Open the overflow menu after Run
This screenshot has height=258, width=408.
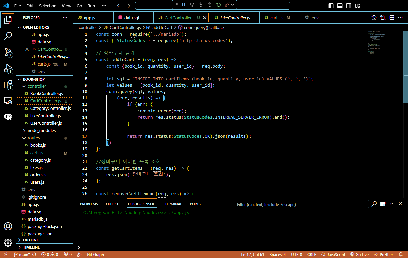coord(104,6)
